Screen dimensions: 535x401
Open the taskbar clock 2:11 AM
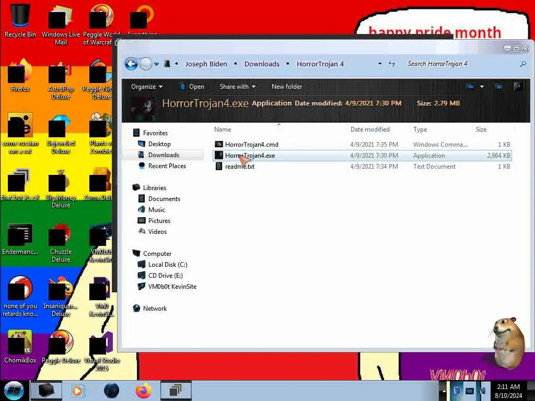coord(508,391)
